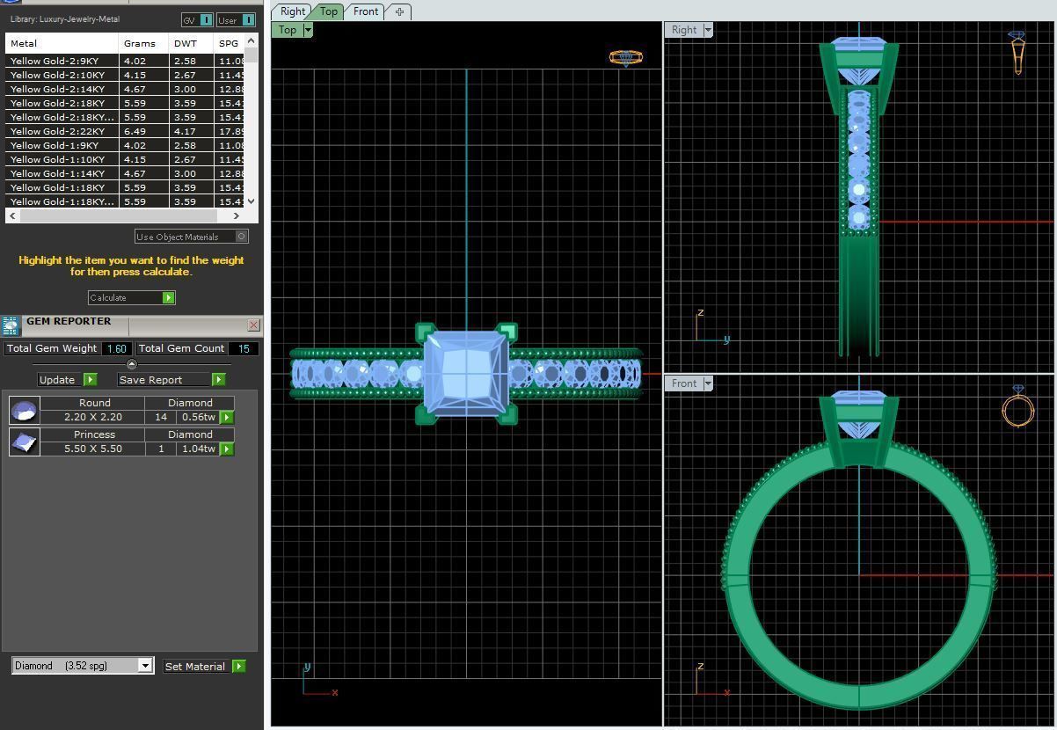This screenshot has width=1057, height=730.
Task: Click the Save Report button
Action: tap(164, 379)
